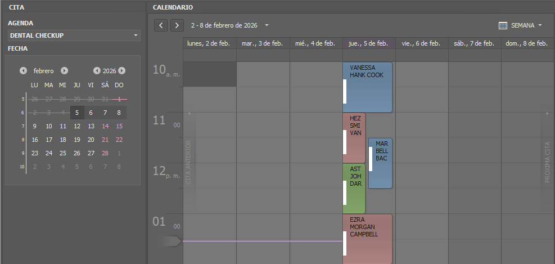The width and height of the screenshot is (555, 264).
Task: Expand the date range dropdown arrow
Action: pos(267,25)
